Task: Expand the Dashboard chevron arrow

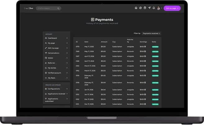Action: tap(67, 38)
